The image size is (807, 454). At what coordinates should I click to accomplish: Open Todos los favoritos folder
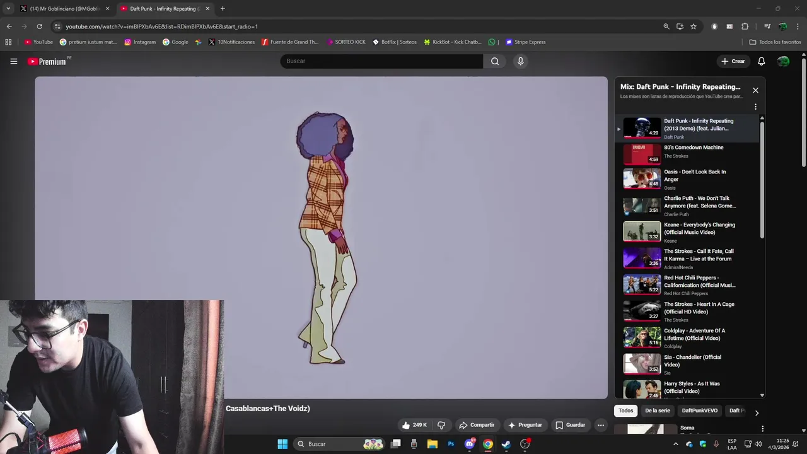pyautogui.click(x=775, y=42)
